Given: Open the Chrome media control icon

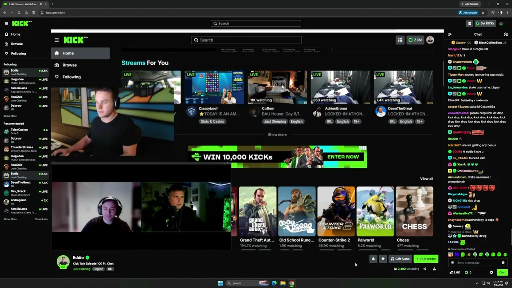Looking at the screenshot, I should (493, 12).
